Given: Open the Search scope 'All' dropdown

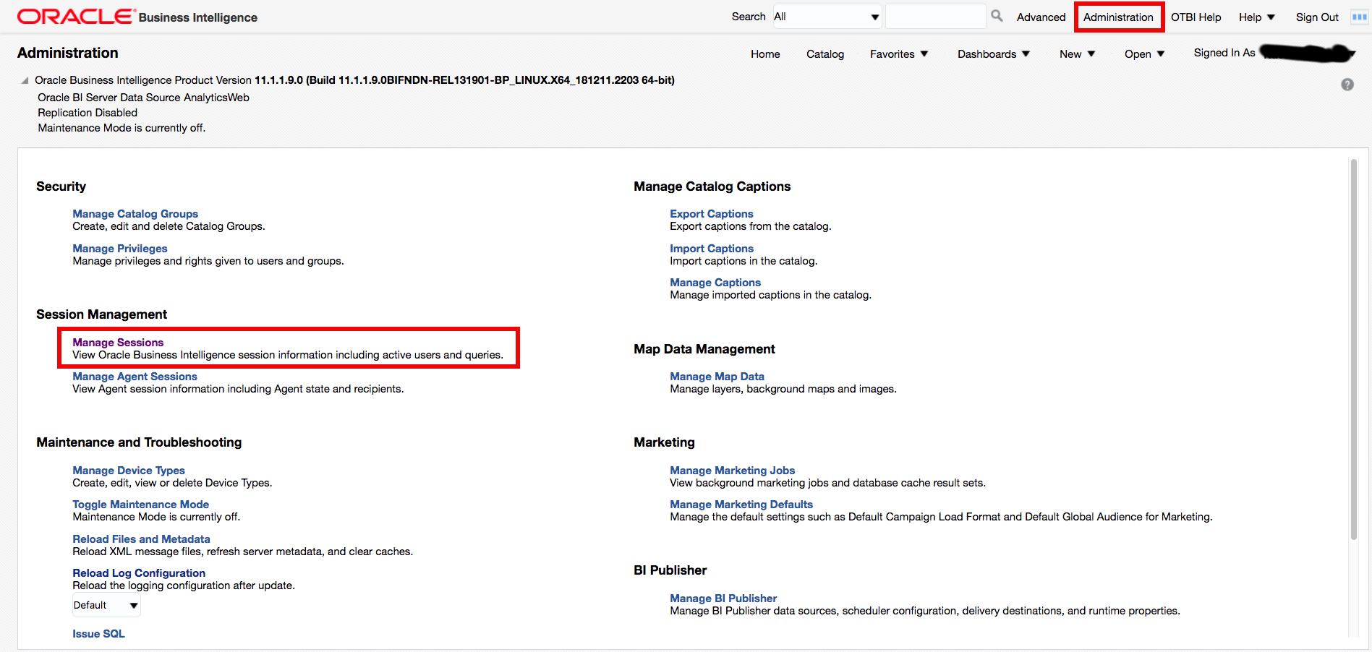Looking at the screenshot, I should pos(827,17).
